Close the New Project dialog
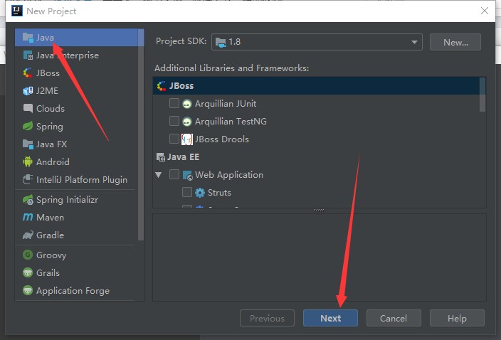 [x=485, y=11]
